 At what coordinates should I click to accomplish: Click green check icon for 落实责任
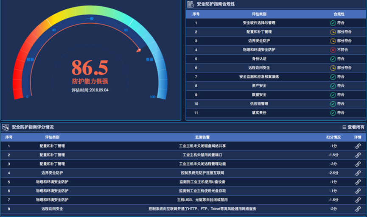[x=333, y=113]
